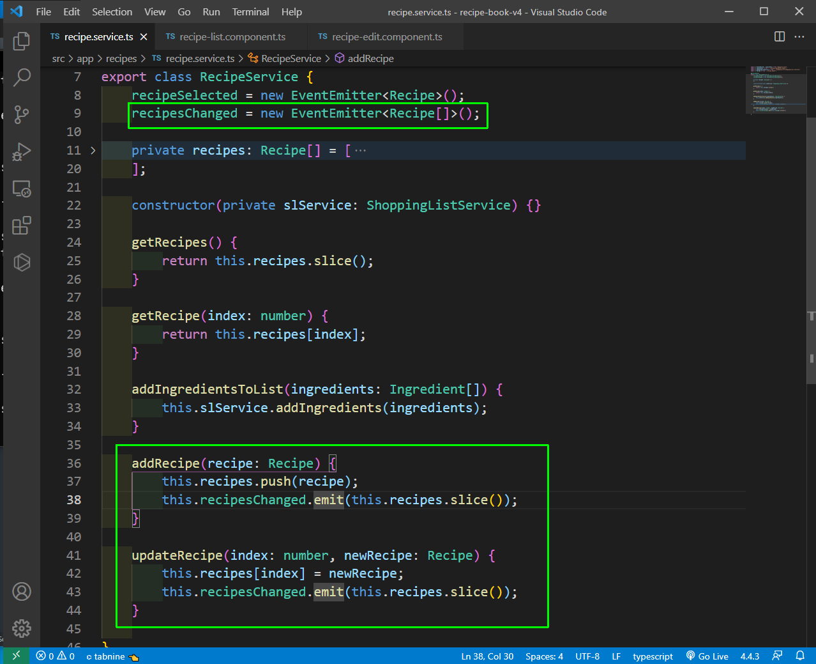Click the recipe.service.ts breadcrumb
The width and height of the screenshot is (816, 664).
pyautogui.click(x=193, y=59)
